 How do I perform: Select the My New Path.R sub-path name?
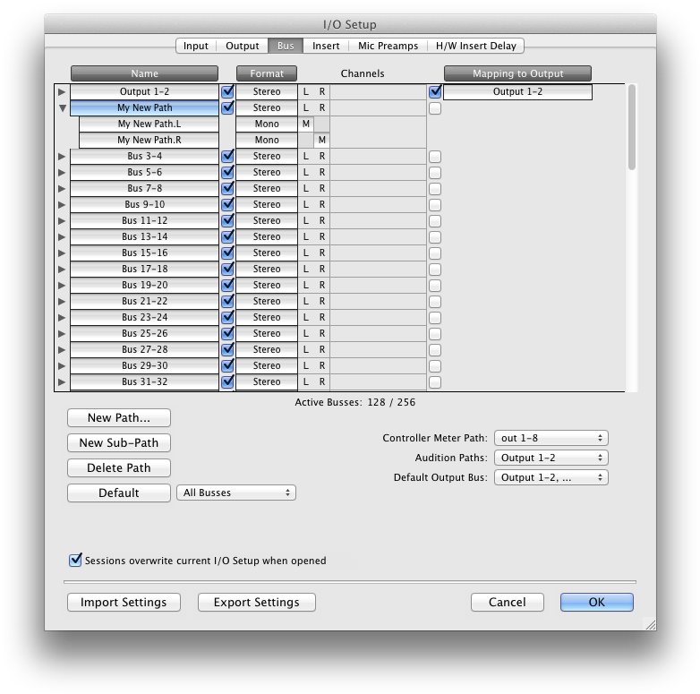(x=149, y=140)
